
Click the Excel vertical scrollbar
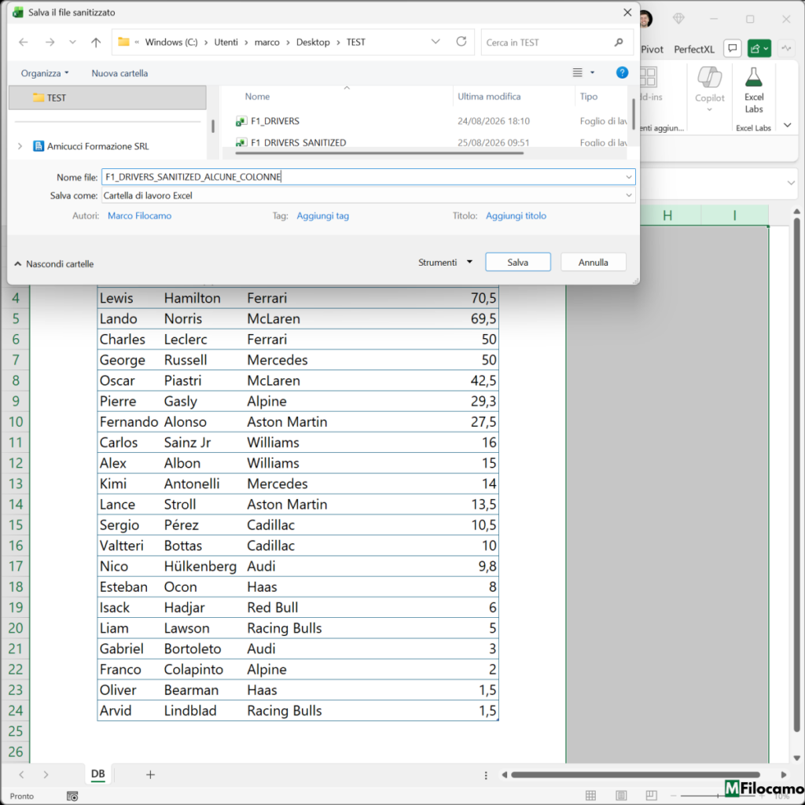796,475
